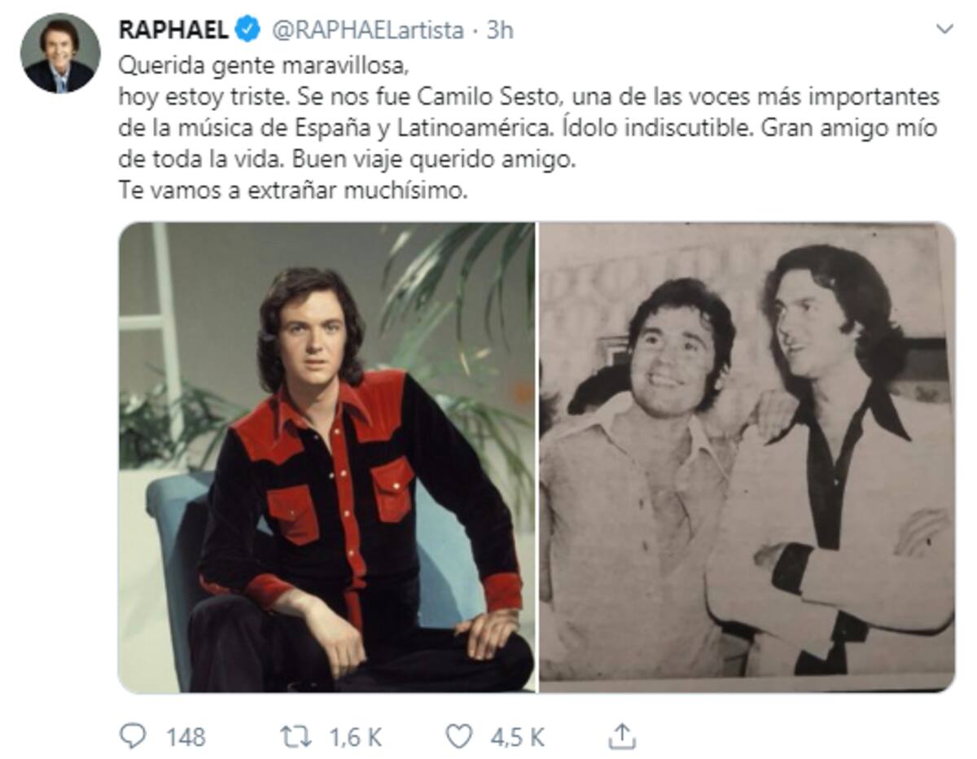
Task: Retweet using the arrows icon
Action: tap(296, 736)
